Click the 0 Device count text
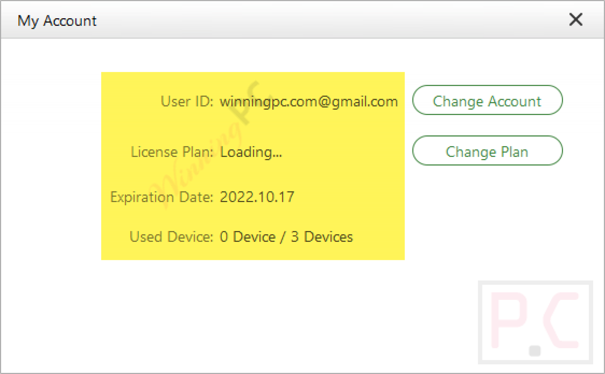The image size is (605, 374). click(248, 237)
